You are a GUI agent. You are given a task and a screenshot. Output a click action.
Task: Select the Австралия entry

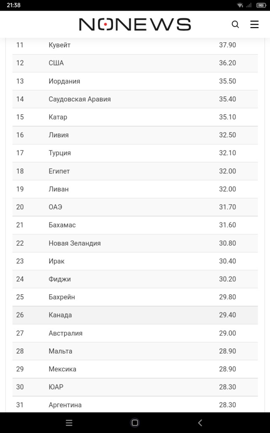(x=65, y=333)
